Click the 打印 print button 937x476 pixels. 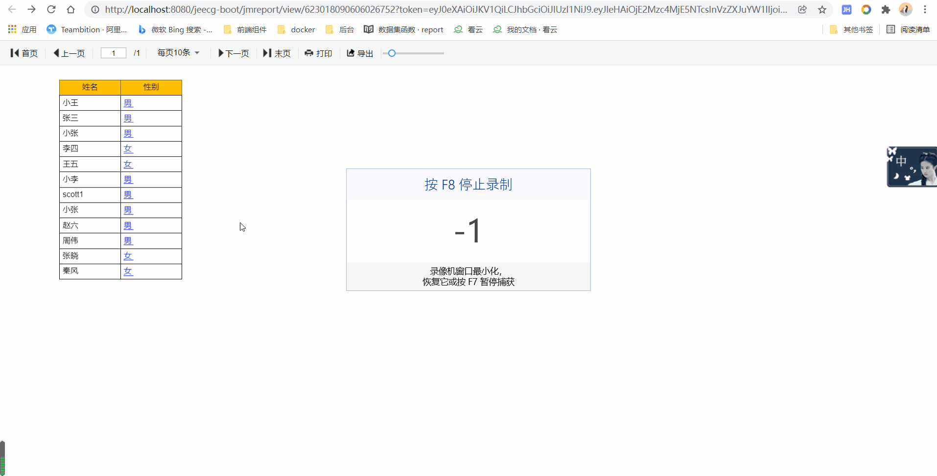318,53
